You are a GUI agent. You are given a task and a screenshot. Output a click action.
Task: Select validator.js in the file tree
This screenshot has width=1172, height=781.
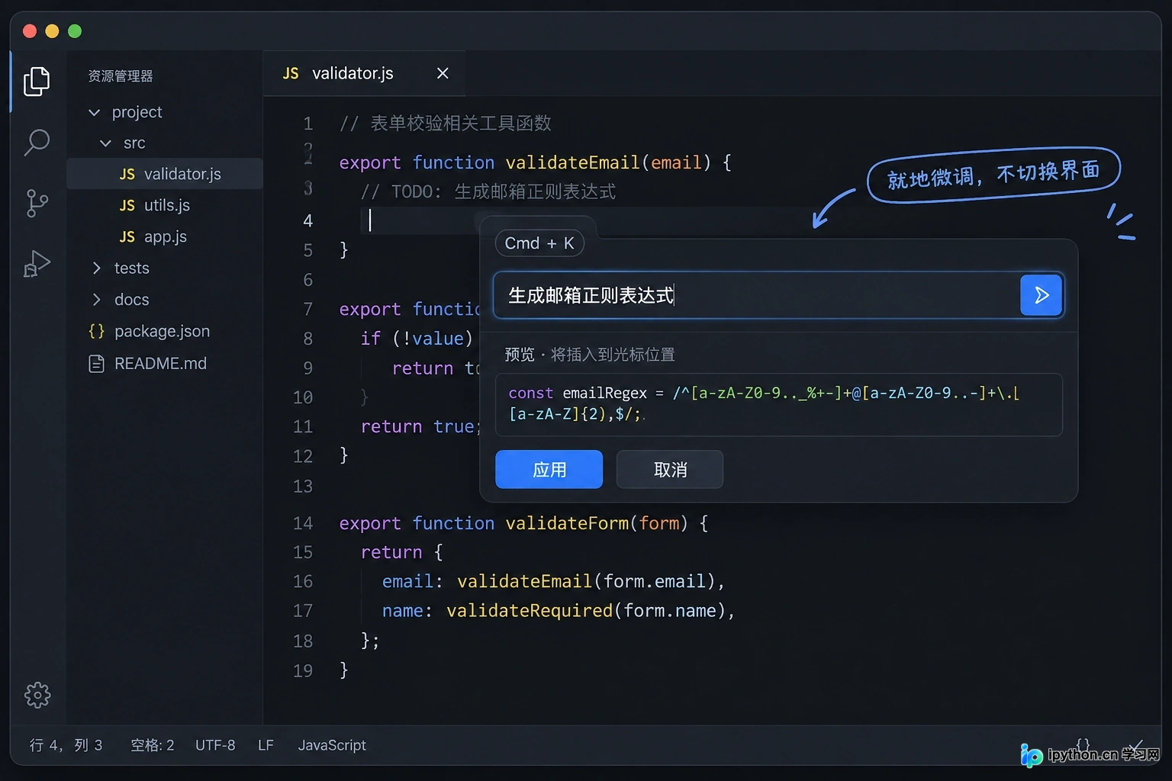165,174
